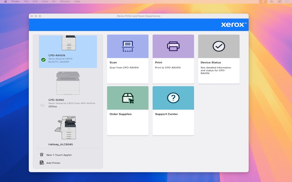Click the Scan from CPD-RAVEN description

(x=124, y=68)
